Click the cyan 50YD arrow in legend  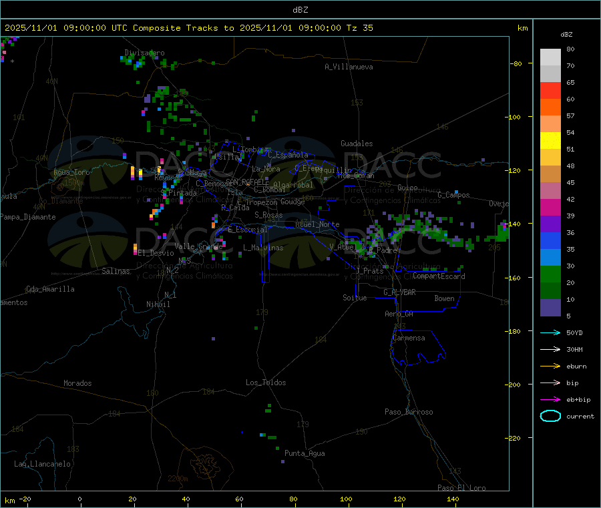point(550,332)
